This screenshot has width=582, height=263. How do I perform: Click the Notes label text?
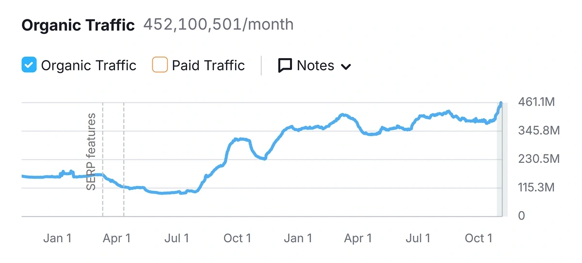[315, 65]
